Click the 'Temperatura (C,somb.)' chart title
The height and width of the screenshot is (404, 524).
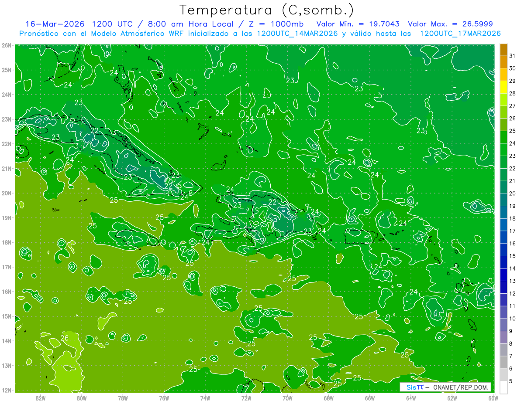click(x=267, y=10)
